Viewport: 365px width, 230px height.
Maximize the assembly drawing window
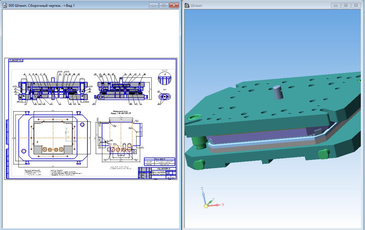point(163,5)
